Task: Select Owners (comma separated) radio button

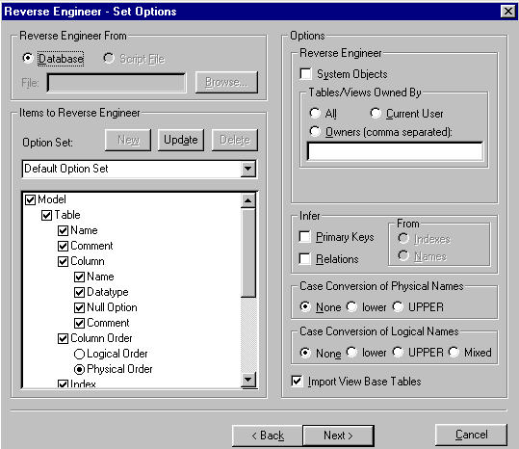Action: [315, 132]
